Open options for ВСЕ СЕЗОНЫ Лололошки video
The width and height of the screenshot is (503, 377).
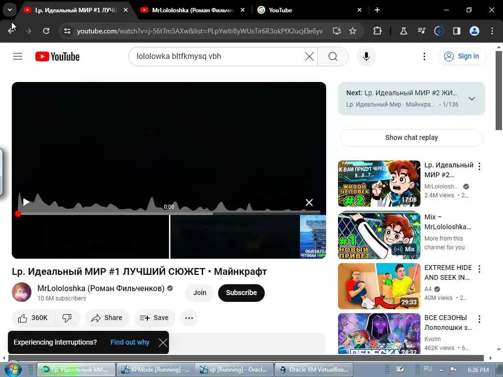(479, 319)
